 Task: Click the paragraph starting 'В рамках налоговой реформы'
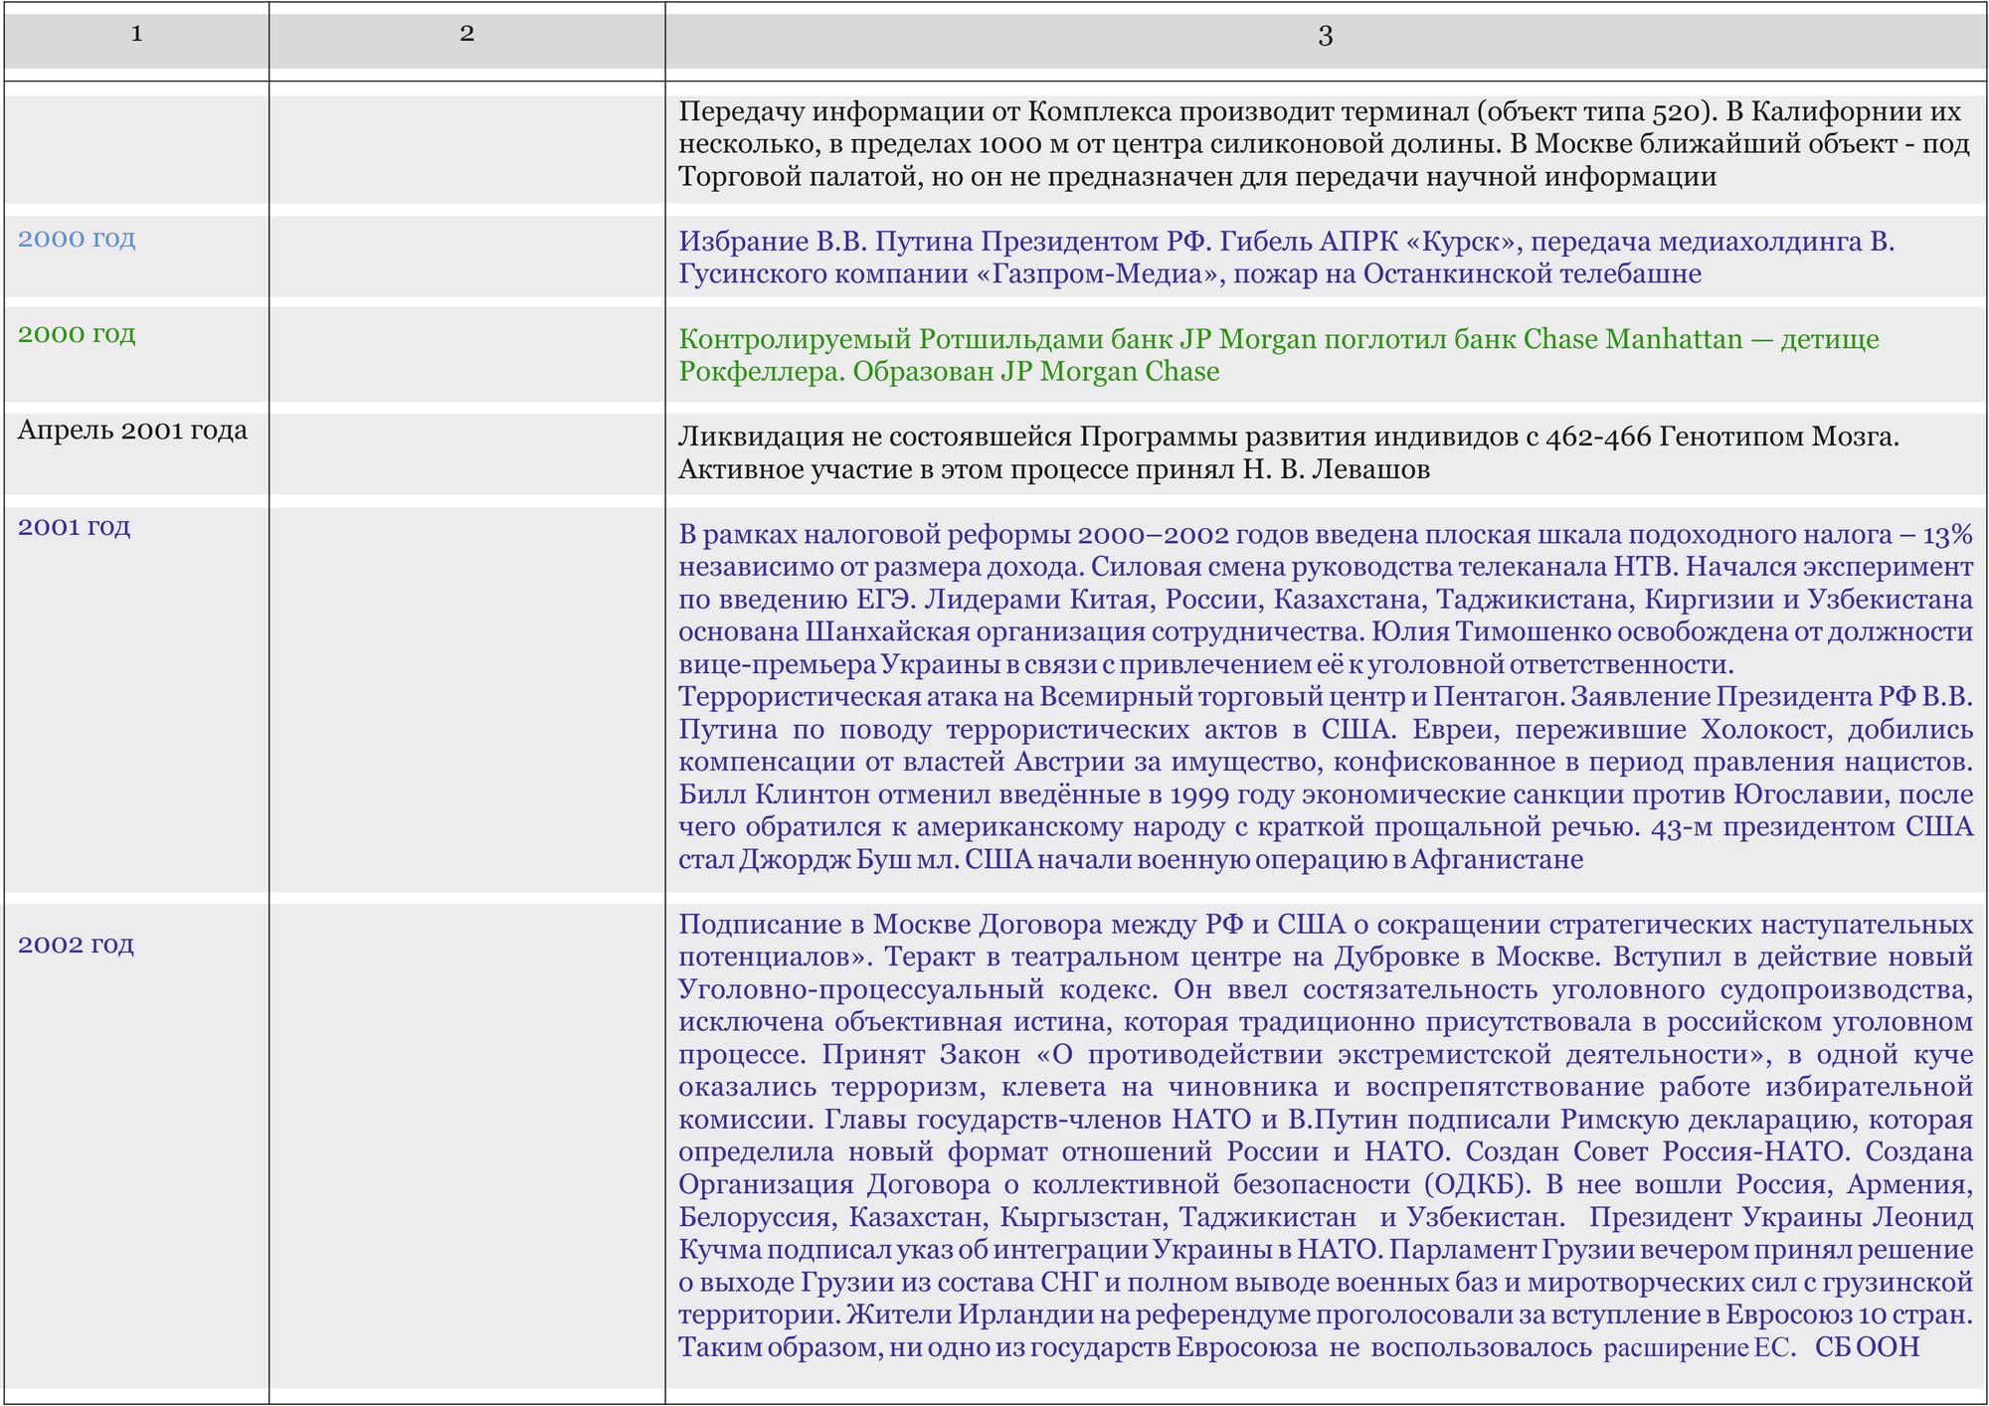pos(1326,696)
